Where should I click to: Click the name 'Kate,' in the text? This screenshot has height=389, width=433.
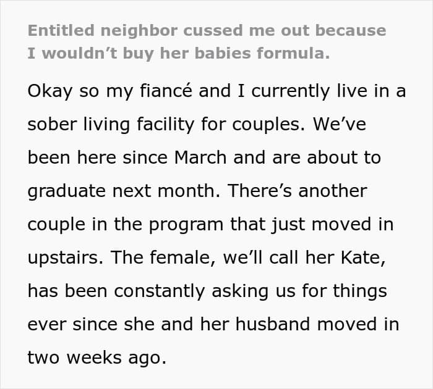pyautogui.click(x=363, y=257)
